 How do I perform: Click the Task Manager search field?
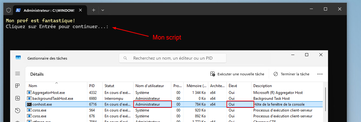[172, 58]
